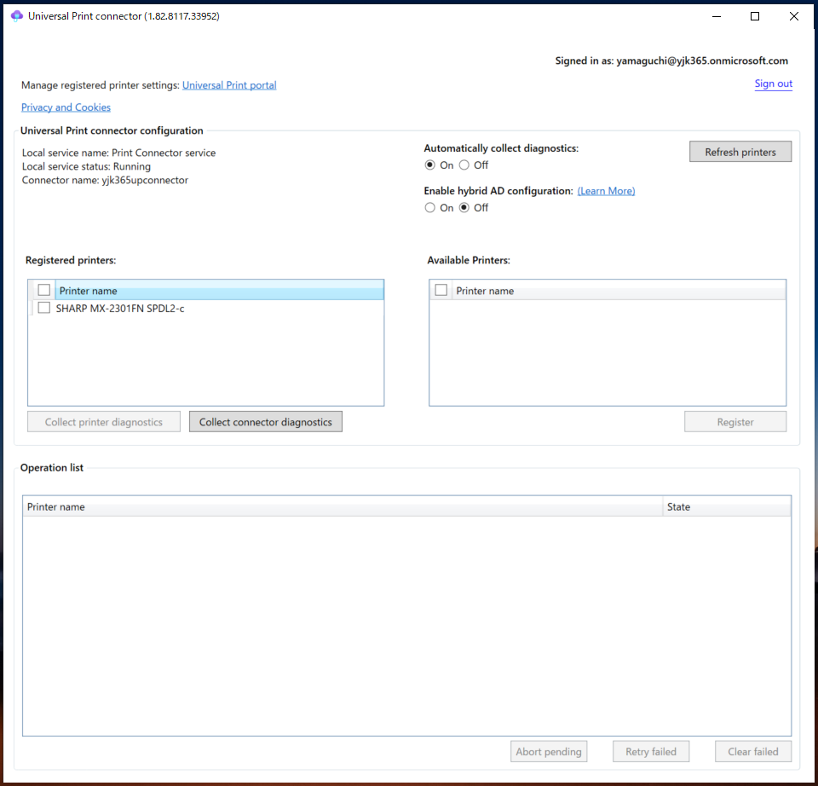Click the Refresh printers button
Viewport: 818px width, 786px height.
[x=740, y=152]
